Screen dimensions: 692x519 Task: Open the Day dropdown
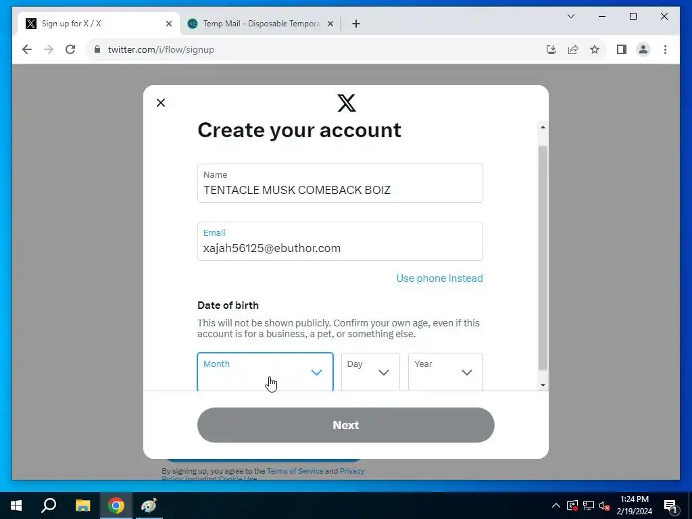click(370, 372)
